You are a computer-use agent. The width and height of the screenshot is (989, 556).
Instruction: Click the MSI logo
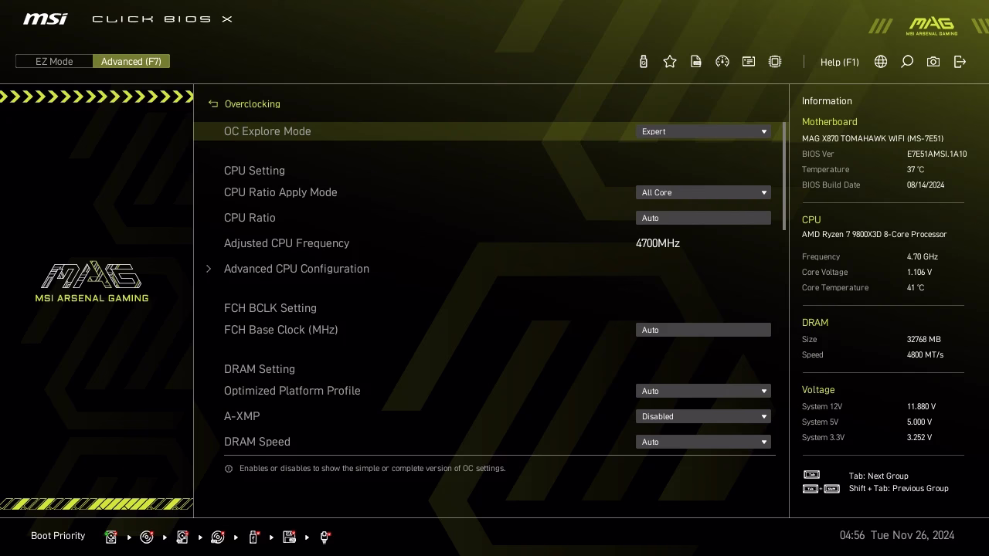(x=45, y=19)
